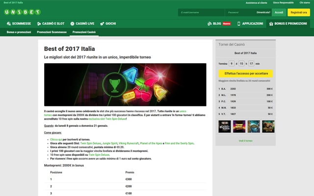The image size is (314, 196).
Task: Click the Vedi il torneo link
Action: tap(245, 141)
